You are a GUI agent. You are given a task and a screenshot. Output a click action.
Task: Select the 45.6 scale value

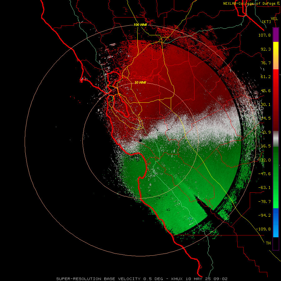point(266,91)
